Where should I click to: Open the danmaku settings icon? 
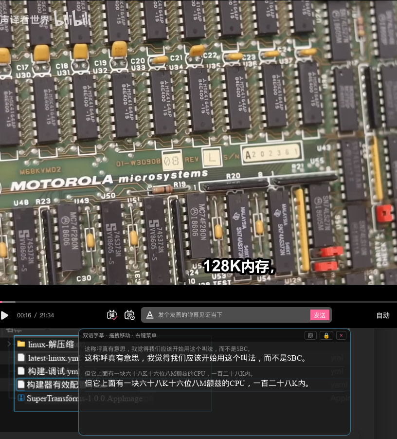129,315
